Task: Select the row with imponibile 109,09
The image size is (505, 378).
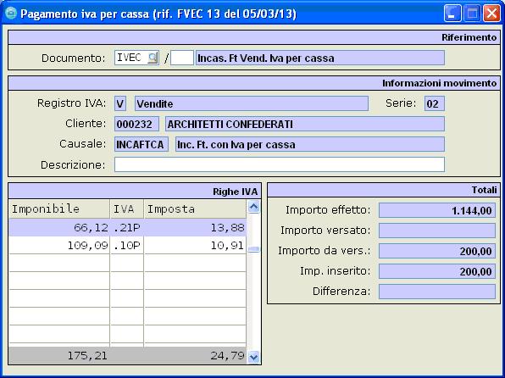Action: [128, 246]
